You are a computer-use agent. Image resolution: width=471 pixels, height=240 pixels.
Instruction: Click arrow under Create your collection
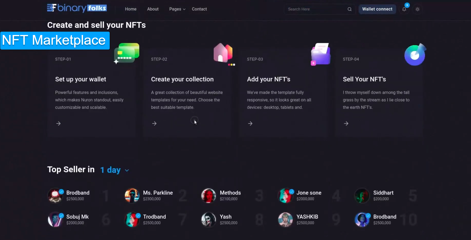point(154,124)
